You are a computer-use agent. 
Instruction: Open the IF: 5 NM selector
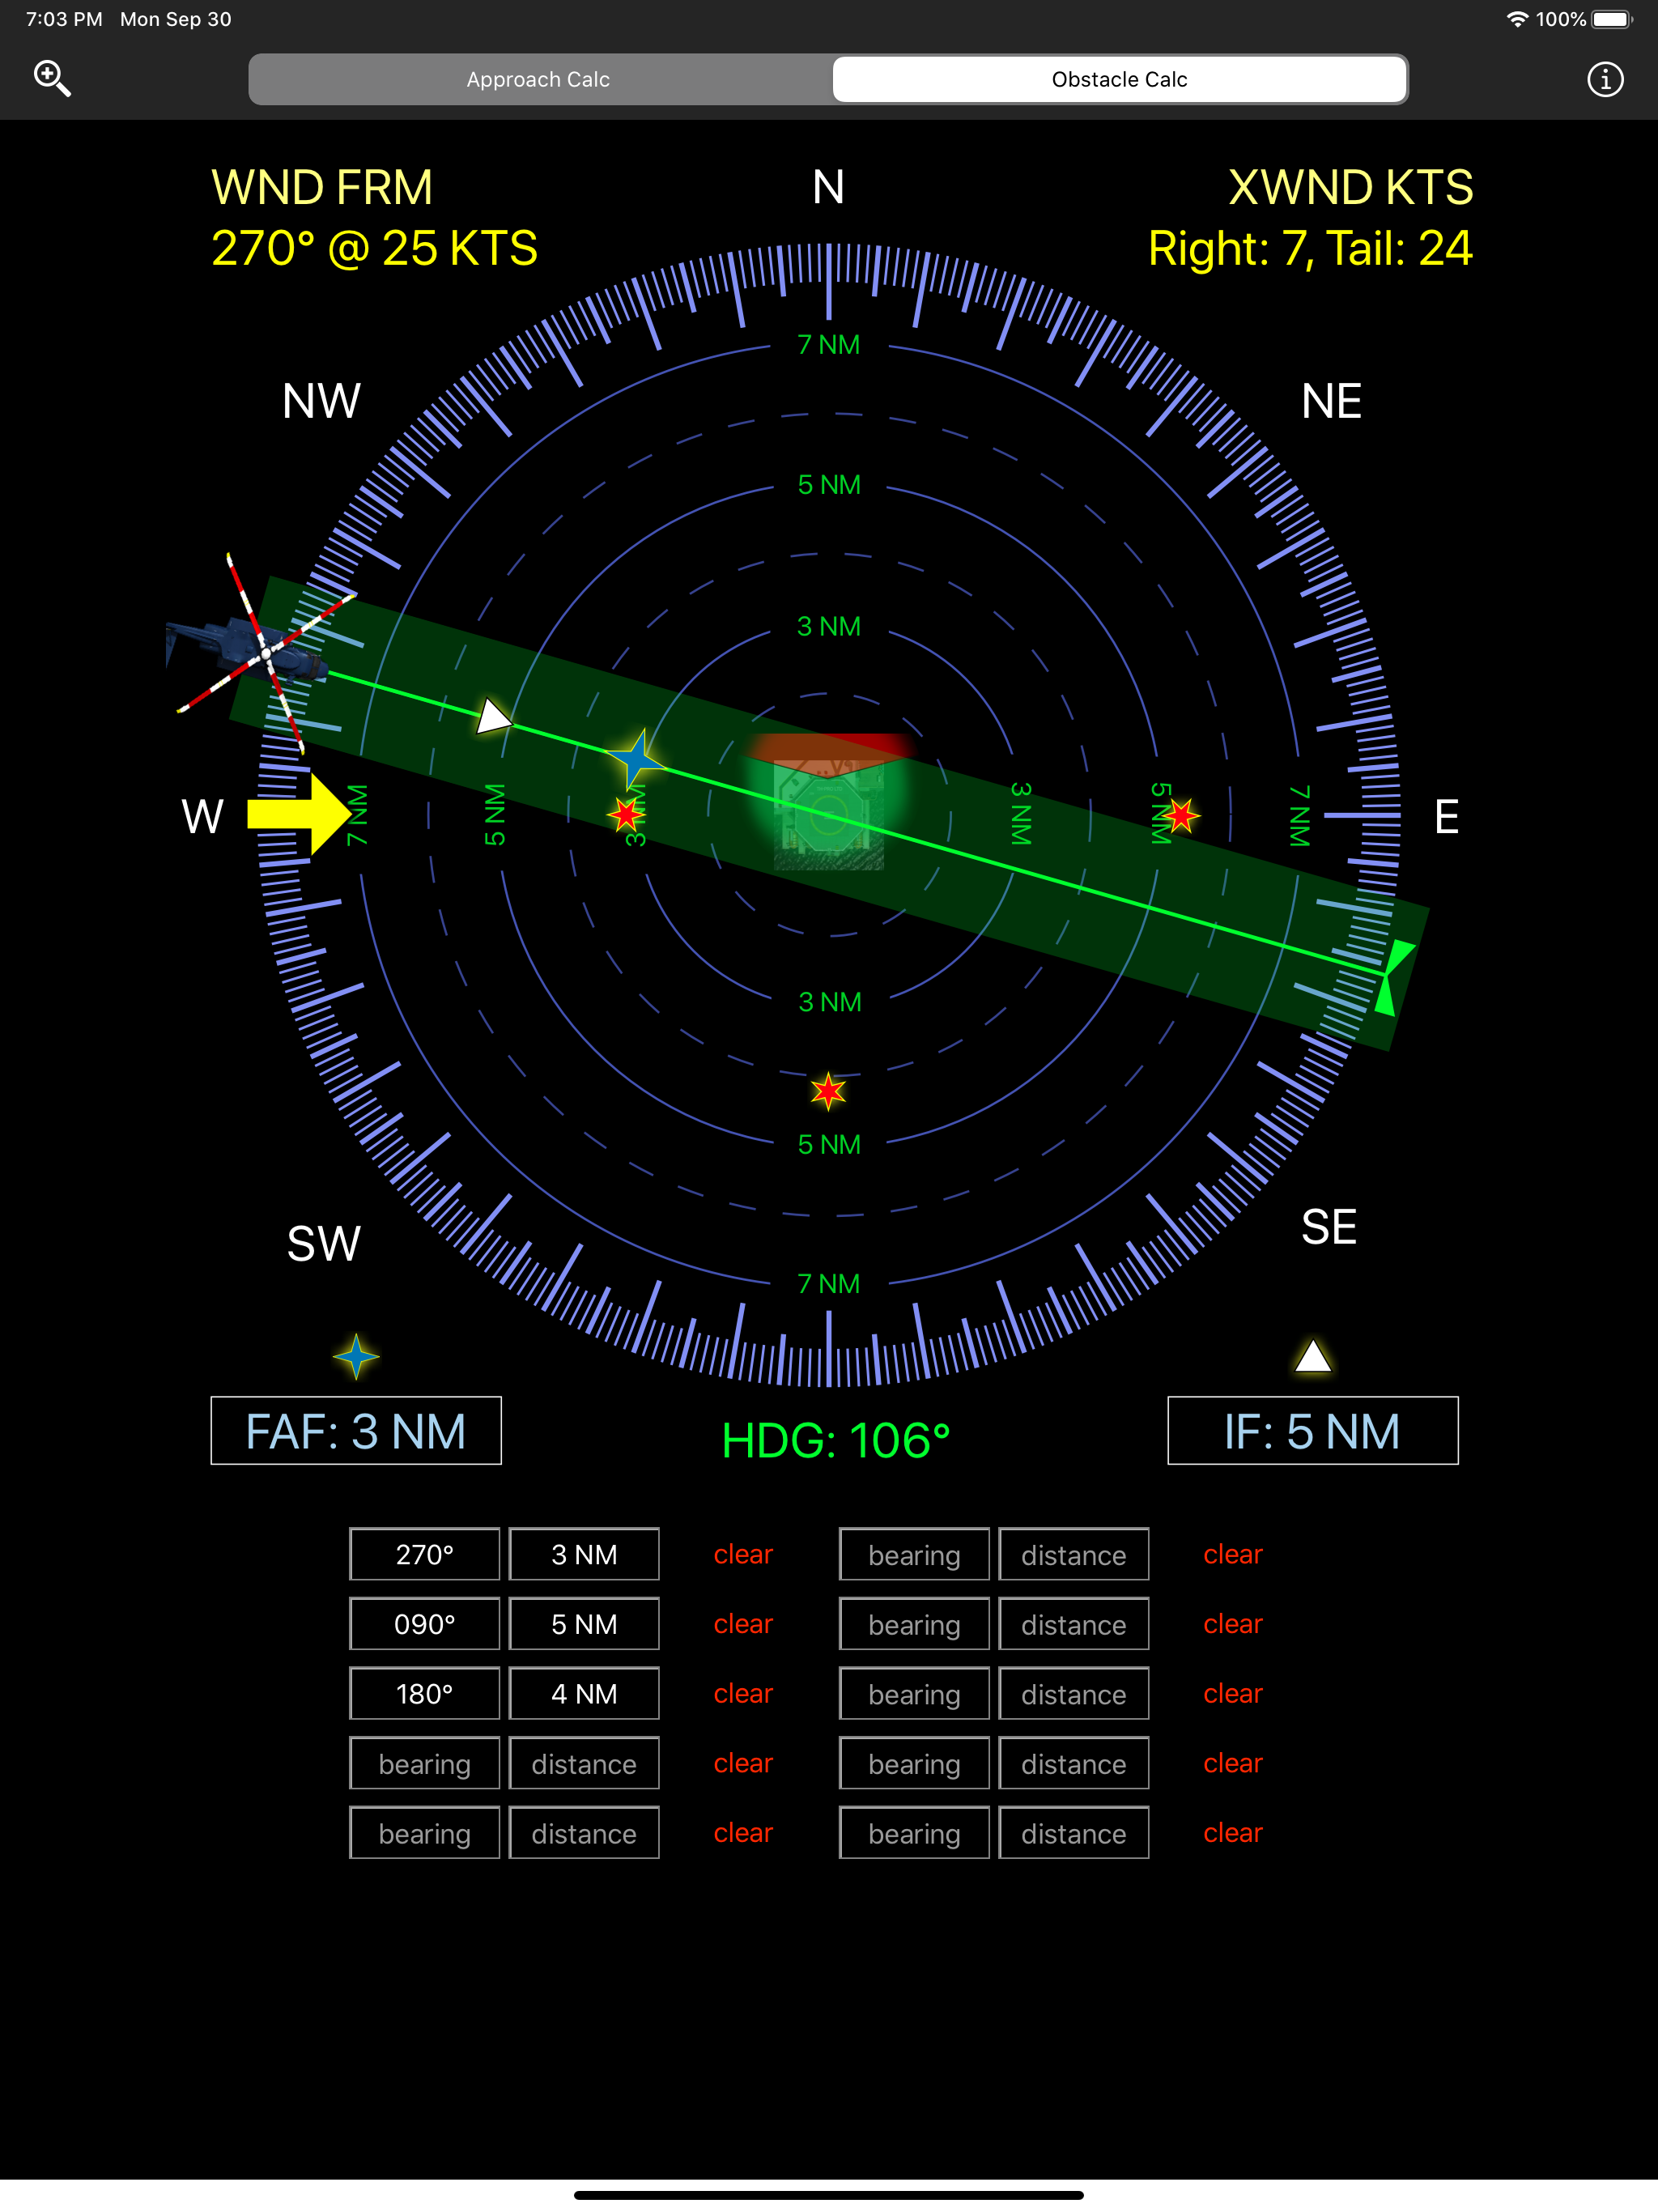coord(1312,1430)
